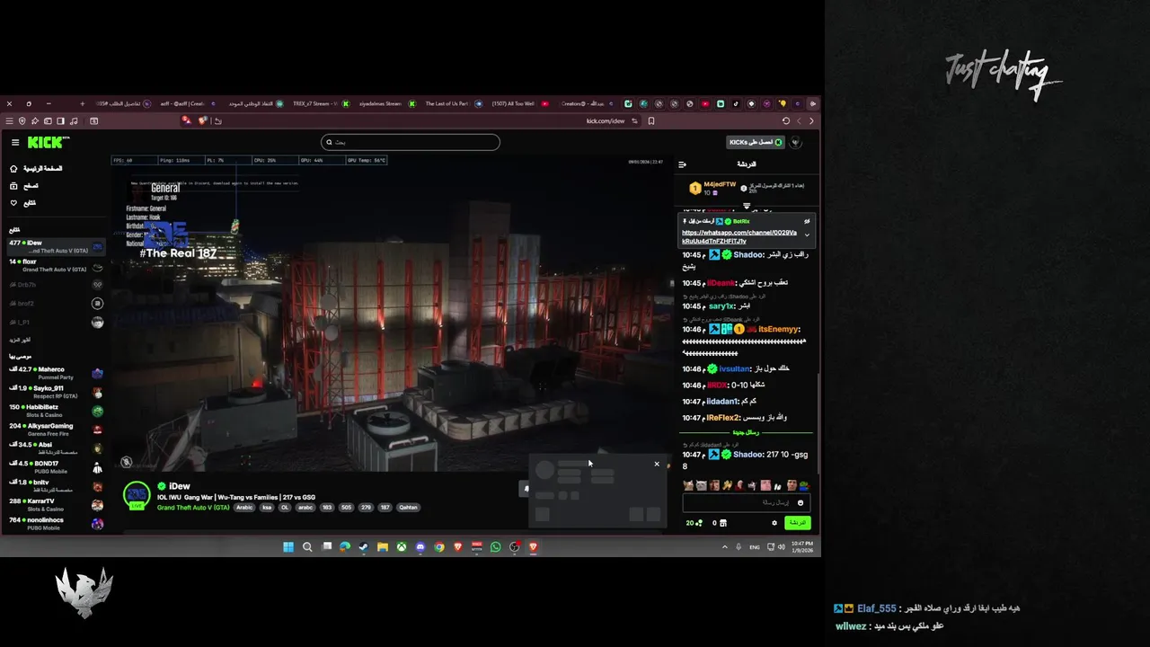Collapse the chat panel with arrow icon
1150x647 pixels.
pos(682,164)
